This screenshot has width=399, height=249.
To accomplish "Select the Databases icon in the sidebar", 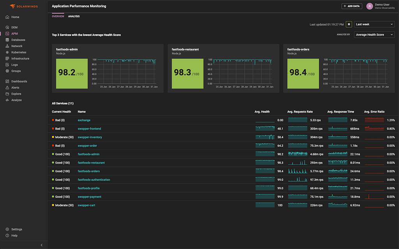I will coord(18,40).
